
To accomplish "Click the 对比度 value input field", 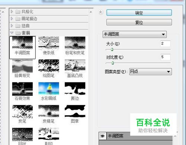I will (166, 57).
